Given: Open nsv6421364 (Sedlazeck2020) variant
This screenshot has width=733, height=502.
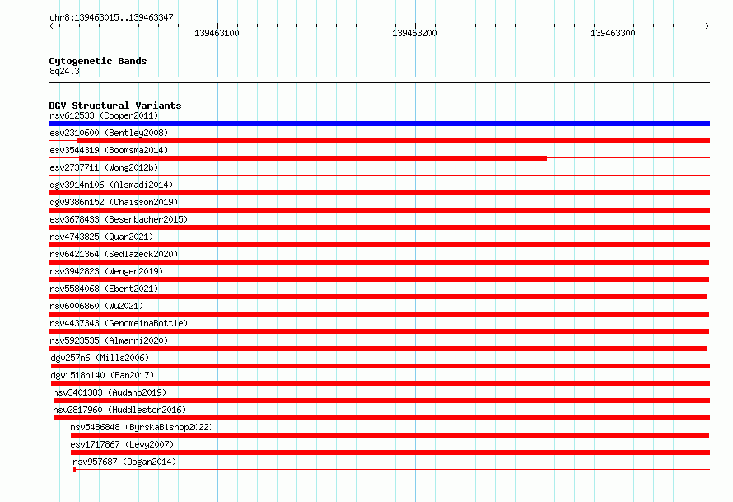Looking at the screenshot, I should tap(114, 254).
